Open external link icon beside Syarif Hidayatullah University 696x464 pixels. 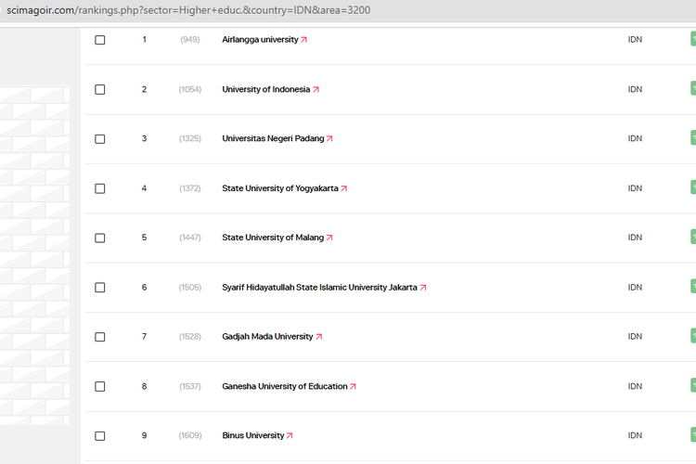[423, 288]
